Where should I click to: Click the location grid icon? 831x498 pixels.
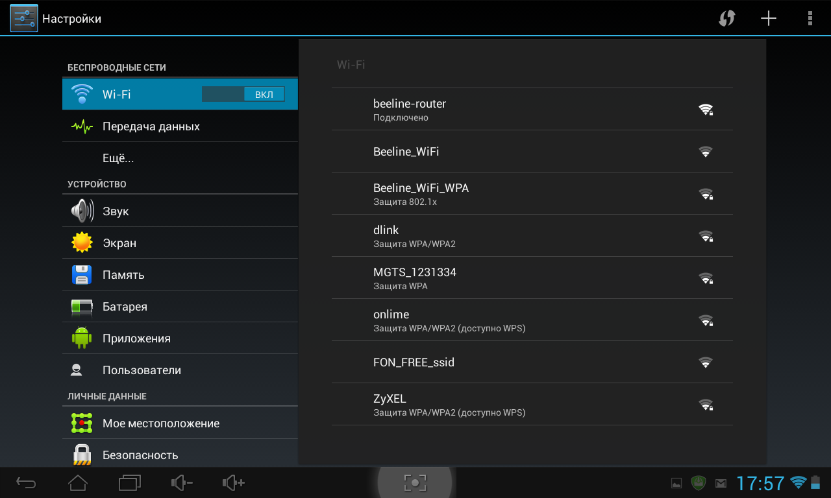(82, 423)
